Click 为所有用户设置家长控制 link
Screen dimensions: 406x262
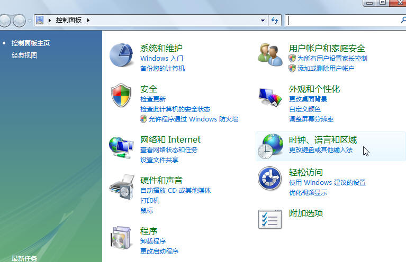[332, 59]
